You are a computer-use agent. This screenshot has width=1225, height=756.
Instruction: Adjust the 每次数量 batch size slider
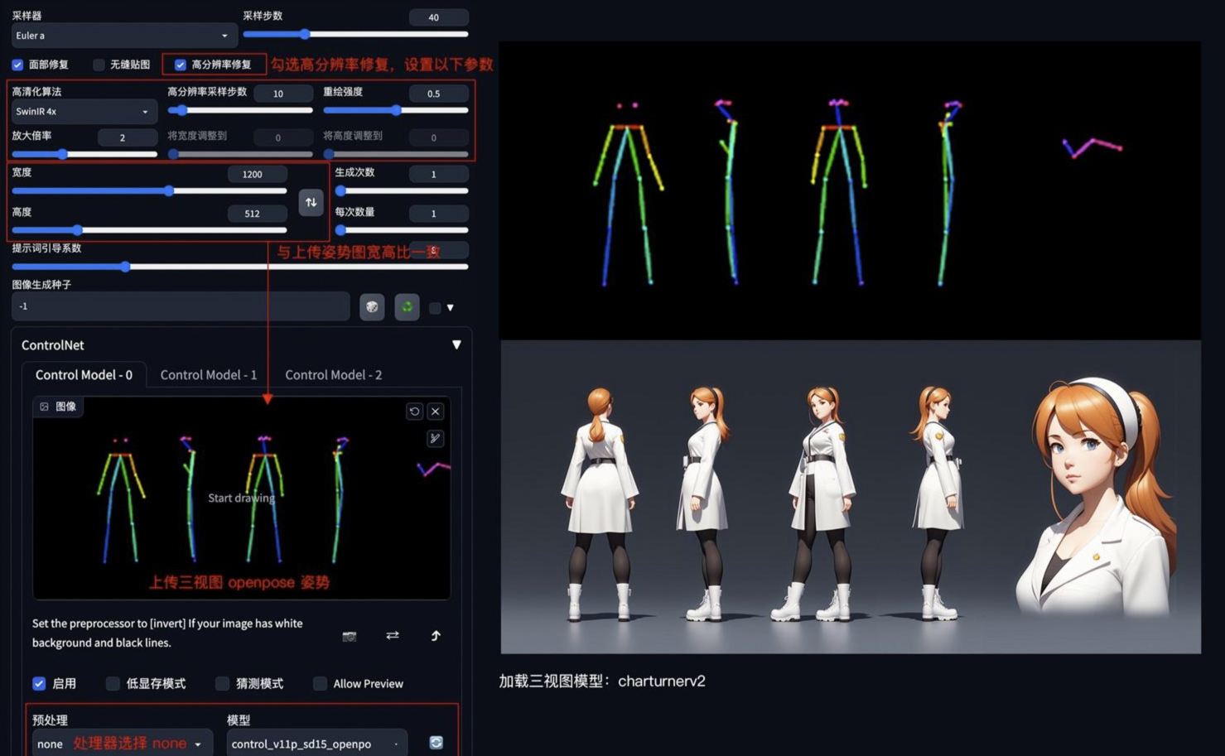coord(402,230)
